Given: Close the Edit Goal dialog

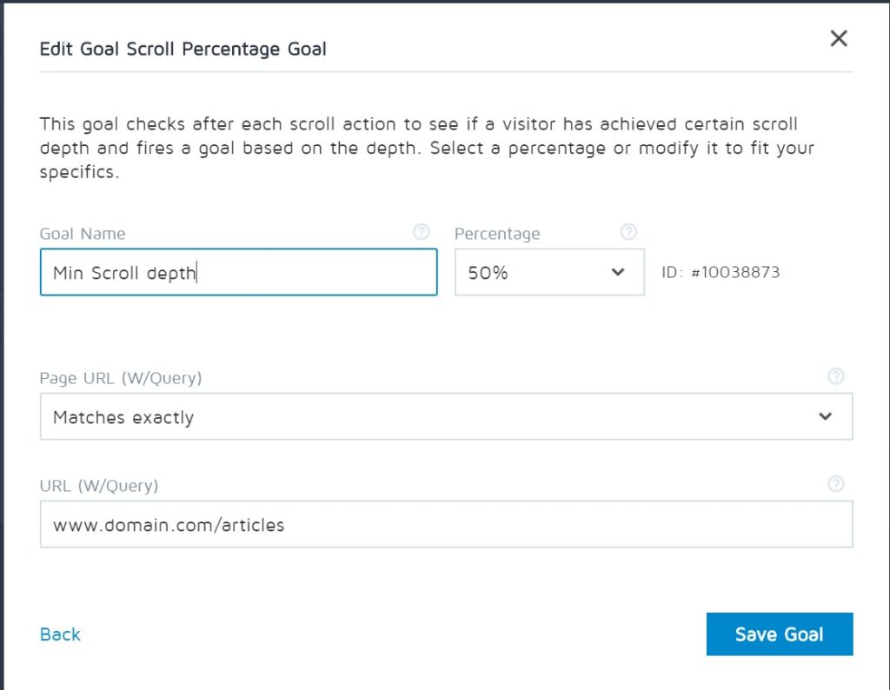Looking at the screenshot, I should click(x=838, y=38).
